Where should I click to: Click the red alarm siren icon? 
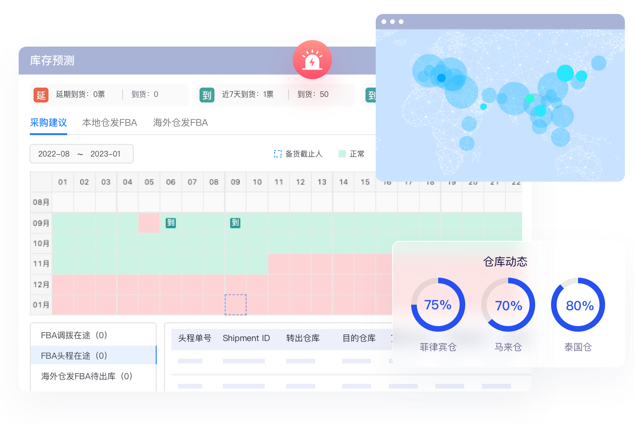[312, 60]
